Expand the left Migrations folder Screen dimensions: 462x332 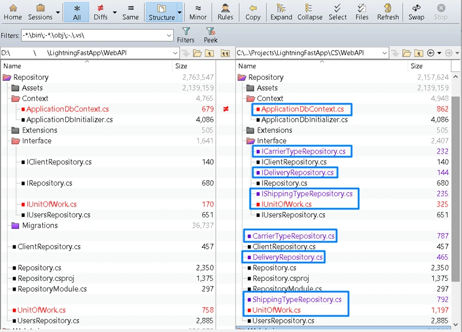[15, 225]
